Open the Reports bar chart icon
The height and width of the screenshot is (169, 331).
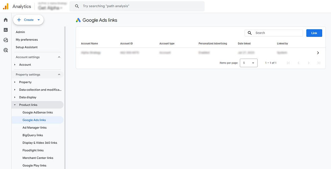(6, 30)
